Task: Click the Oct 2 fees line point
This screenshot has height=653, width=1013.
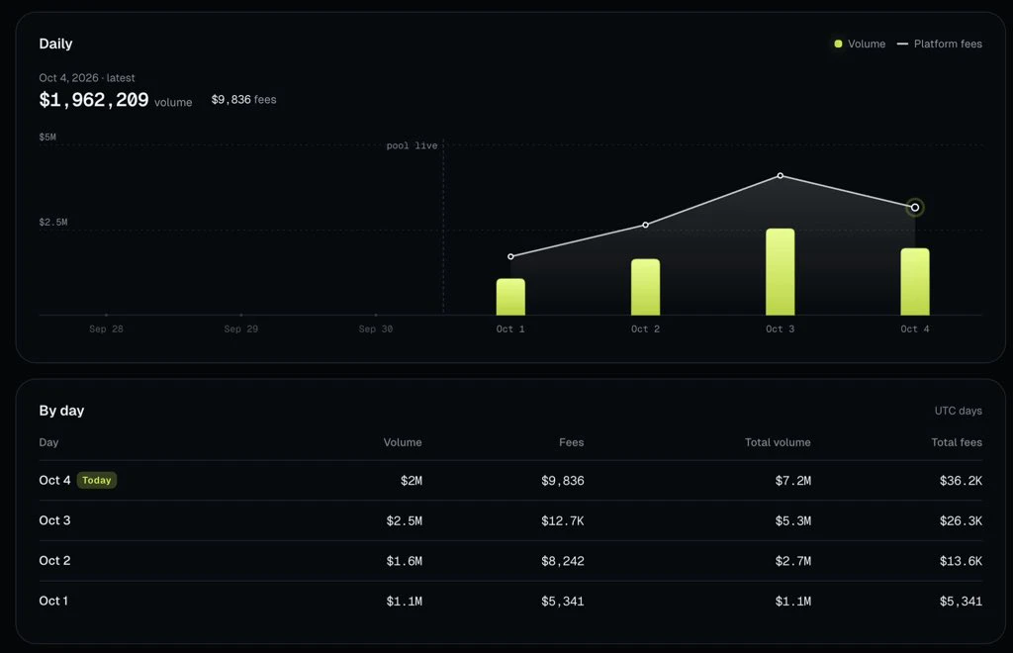Action: tap(645, 225)
